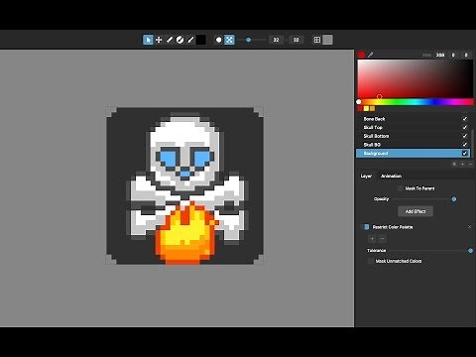Remove layer with the minus icon
The height and width of the screenshot is (357, 476).
tap(470, 164)
